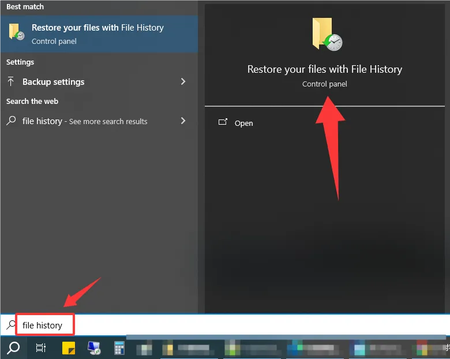
Task: Click the taskbar Search button
Action: (x=13, y=348)
